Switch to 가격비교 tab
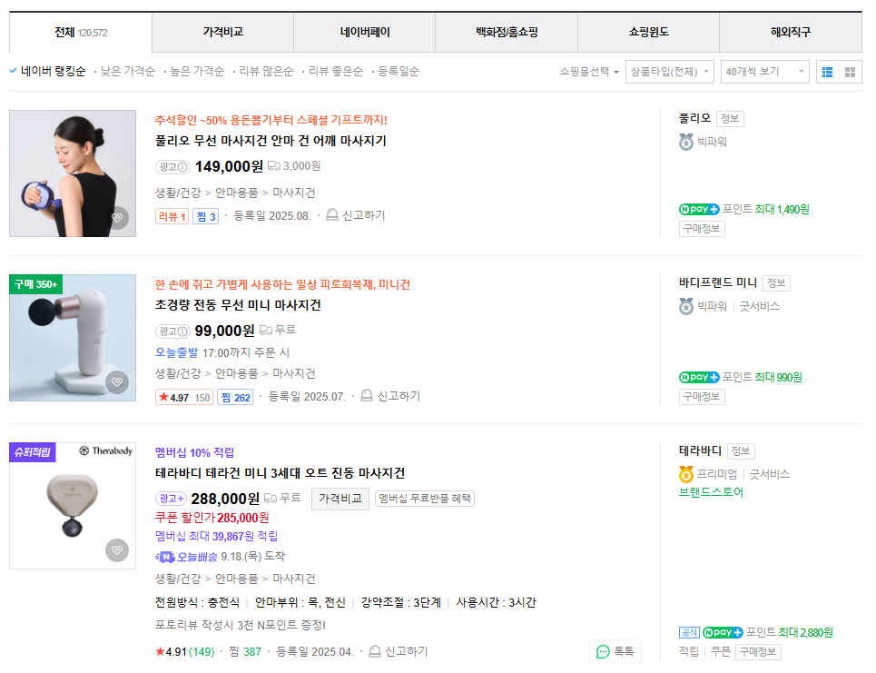Viewport: 876px width, 673px height. click(x=223, y=33)
